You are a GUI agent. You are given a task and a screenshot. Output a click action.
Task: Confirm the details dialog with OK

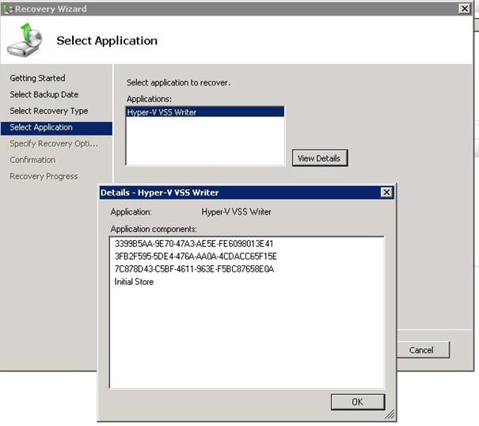358,402
